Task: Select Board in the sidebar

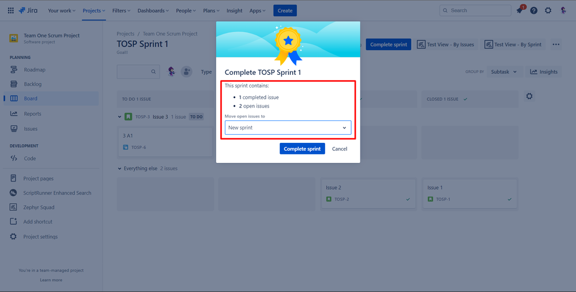Action: (x=51, y=98)
